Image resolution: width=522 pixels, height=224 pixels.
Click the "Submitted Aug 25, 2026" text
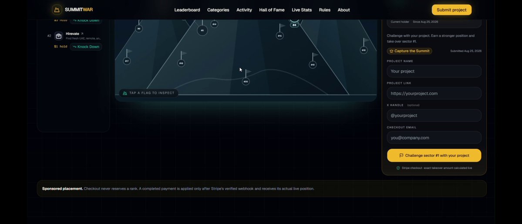pyautogui.click(x=466, y=51)
